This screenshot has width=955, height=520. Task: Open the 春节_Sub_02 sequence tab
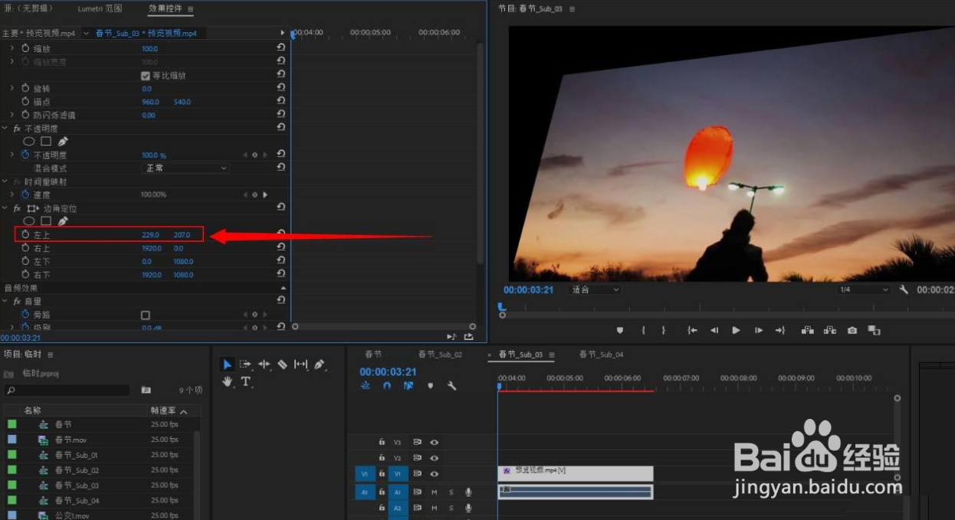440,355
